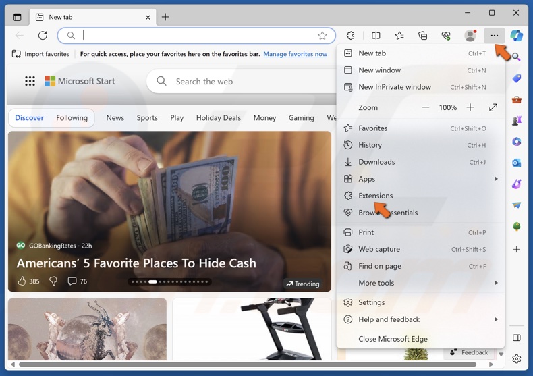The height and width of the screenshot is (376, 533).
Task: Click sidebar Search magnifier icon
Action: point(516,57)
